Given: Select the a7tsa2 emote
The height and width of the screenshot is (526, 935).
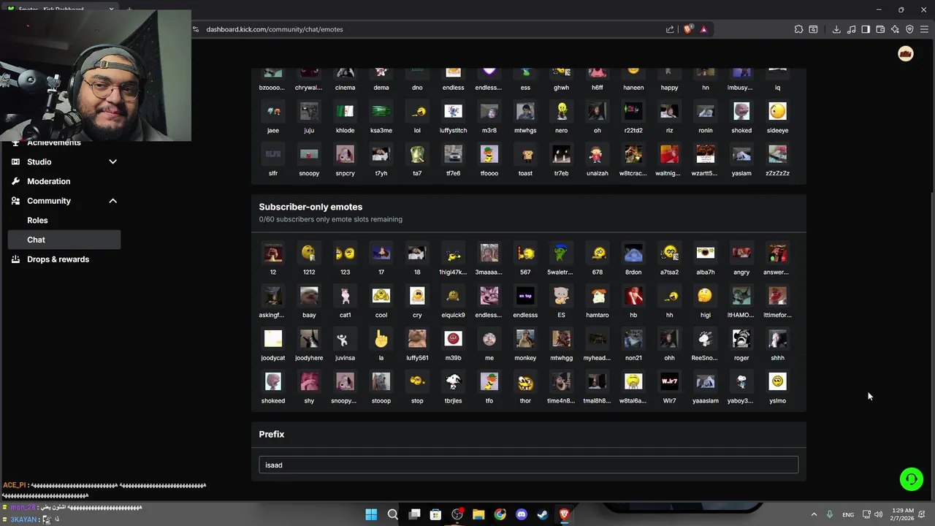Looking at the screenshot, I should pyautogui.click(x=669, y=254).
